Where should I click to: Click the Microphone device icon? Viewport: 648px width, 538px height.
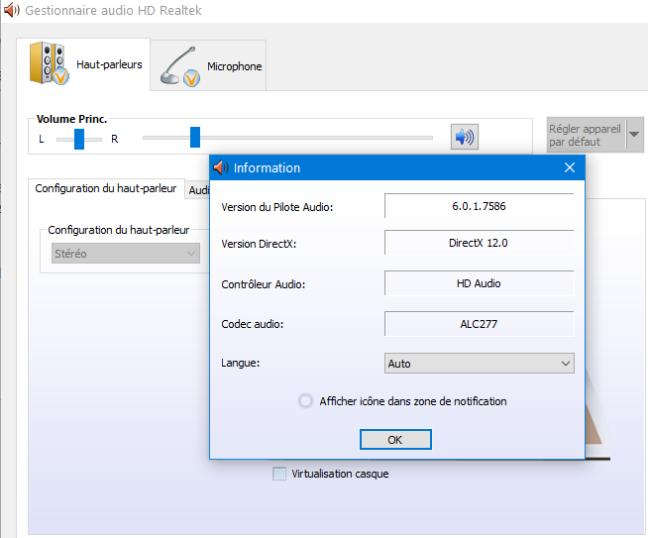click(x=180, y=66)
